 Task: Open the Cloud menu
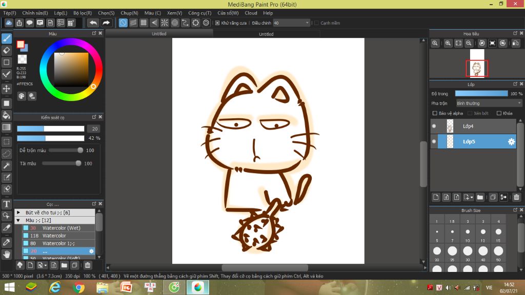click(x=251, y=13)
